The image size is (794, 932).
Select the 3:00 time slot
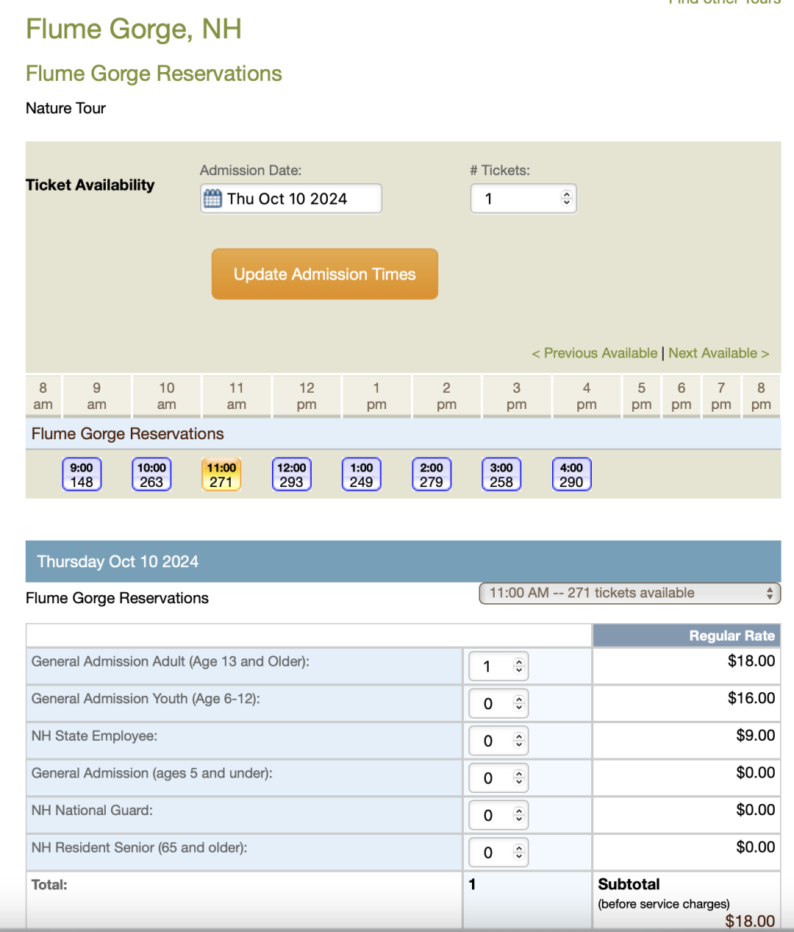[x=501, y=474]
